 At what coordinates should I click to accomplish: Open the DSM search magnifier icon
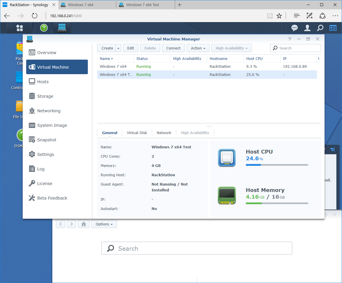point(320,28)
